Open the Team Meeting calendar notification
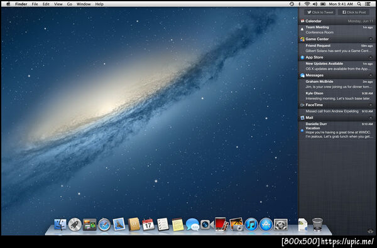The width and height of the screenshot is (377, 248). click(x=337, y=30)
